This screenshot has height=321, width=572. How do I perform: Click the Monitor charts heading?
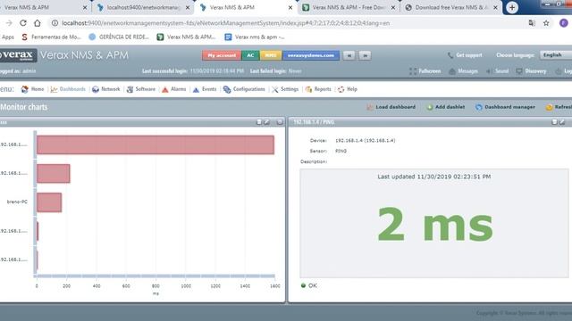(24, 107)
